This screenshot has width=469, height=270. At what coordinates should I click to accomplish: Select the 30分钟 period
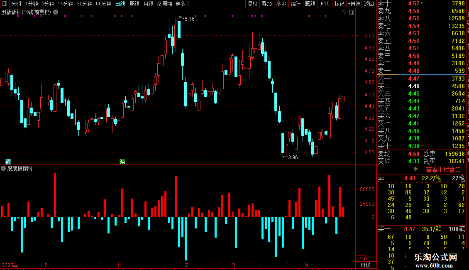[85, 4]
